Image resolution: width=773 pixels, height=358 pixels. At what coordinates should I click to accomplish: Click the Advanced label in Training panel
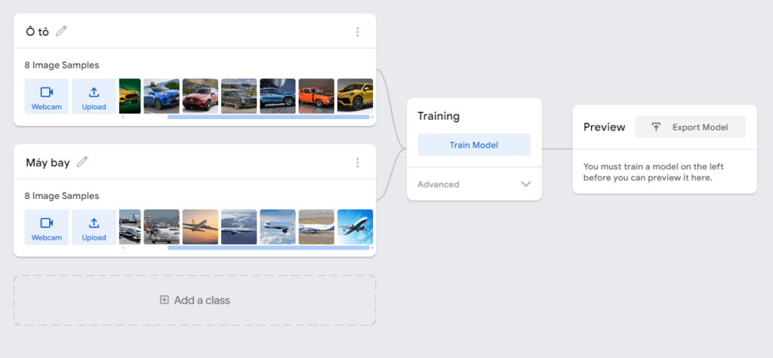coord(439,184)
